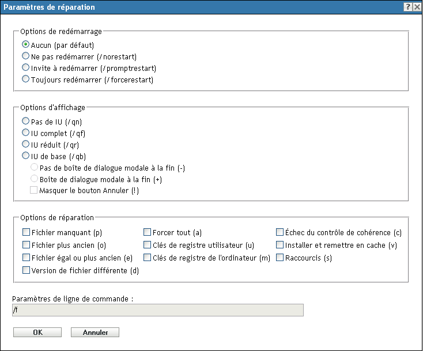Viewport: 423px width, 351px height.
Task: Enable Version de fichier différente (d)
Action: [x=26, y=270]
